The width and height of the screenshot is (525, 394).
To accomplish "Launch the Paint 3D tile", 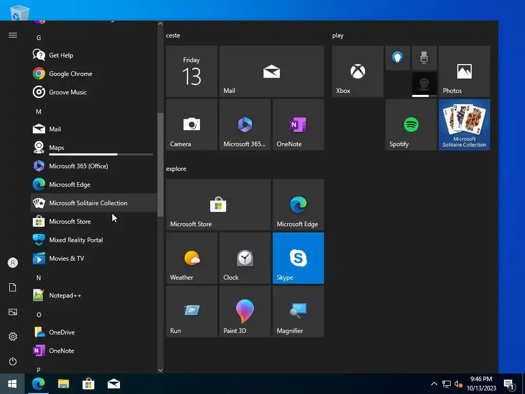I will (x=245, y=311).
